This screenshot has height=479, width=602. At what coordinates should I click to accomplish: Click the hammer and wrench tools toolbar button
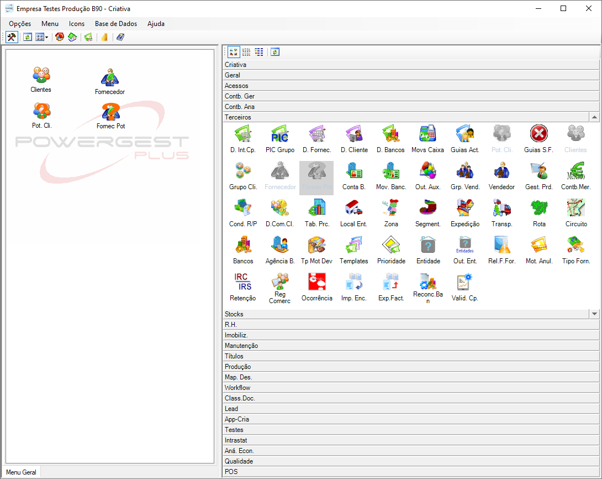12,37
